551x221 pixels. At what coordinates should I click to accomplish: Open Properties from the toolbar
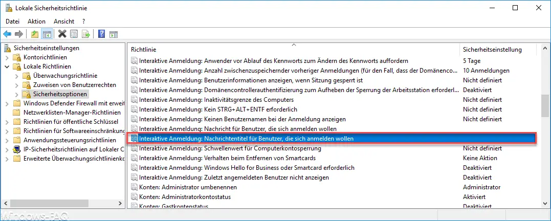pos(74,34)
